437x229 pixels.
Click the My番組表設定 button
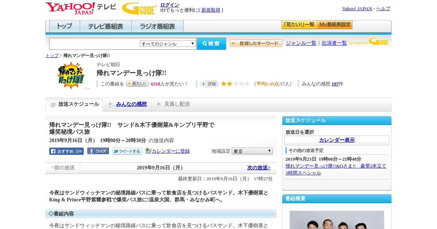(x=335, y=25)
